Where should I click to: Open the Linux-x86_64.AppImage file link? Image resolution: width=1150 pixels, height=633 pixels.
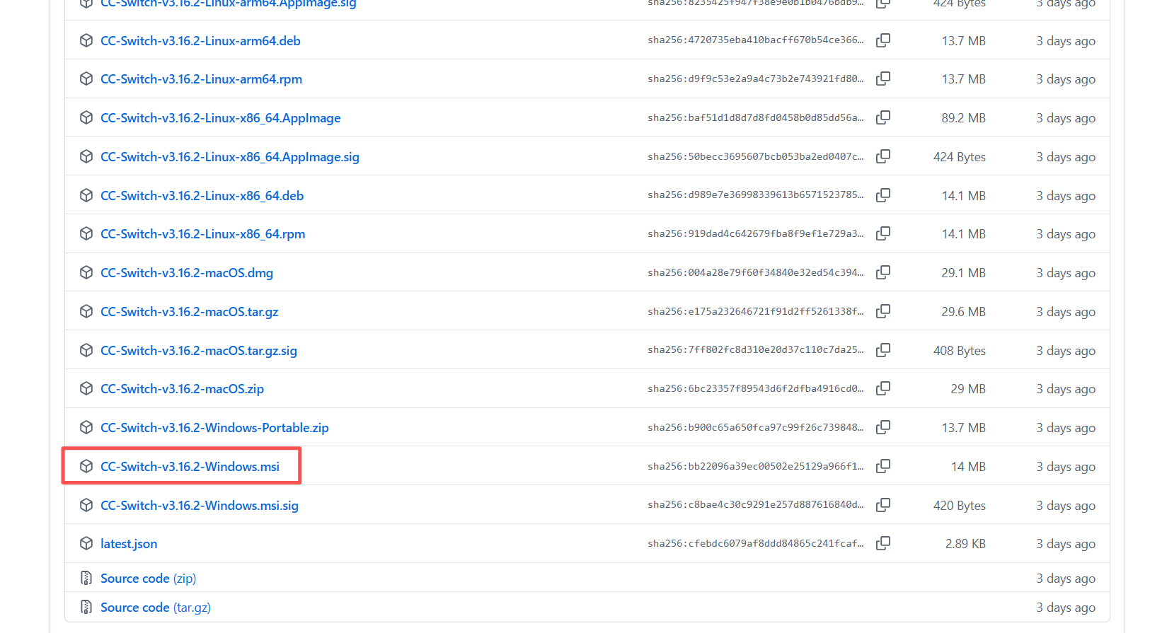pyautogui.click(x=220, y=118)
